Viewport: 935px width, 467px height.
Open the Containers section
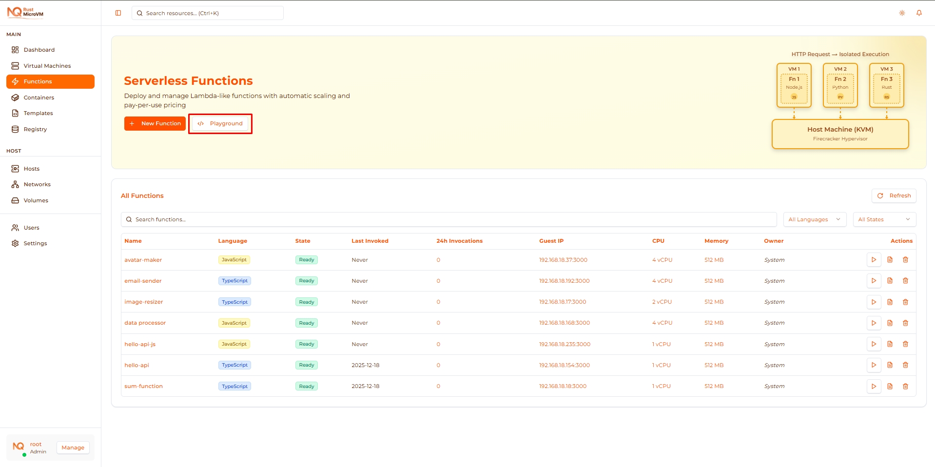[x=39, y=97]
